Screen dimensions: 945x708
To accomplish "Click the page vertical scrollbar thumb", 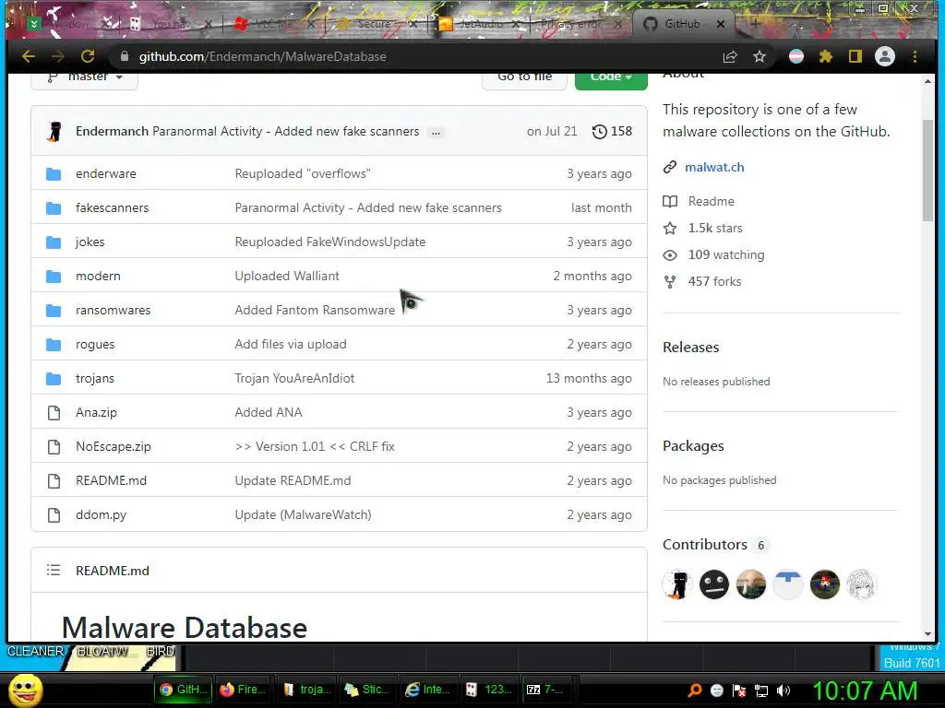I will 927,171.
